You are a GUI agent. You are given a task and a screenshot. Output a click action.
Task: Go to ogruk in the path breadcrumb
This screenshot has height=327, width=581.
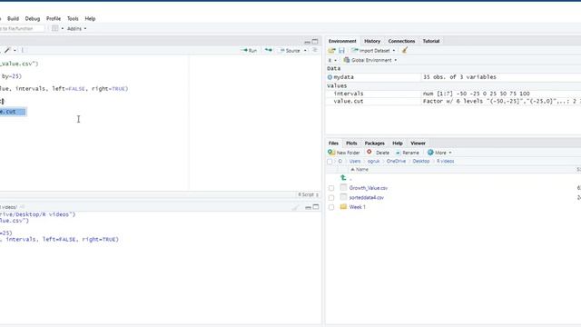(373, 162)
